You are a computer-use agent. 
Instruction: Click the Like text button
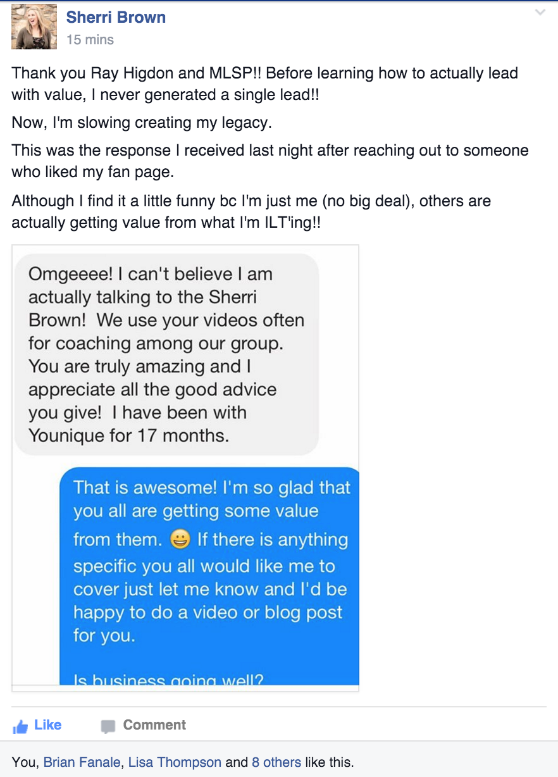47,725
